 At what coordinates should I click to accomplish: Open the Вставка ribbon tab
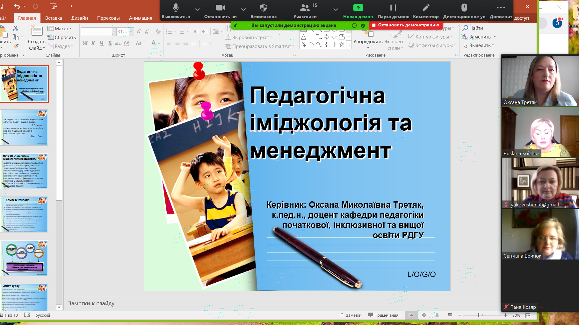click(x=54, y=18)
